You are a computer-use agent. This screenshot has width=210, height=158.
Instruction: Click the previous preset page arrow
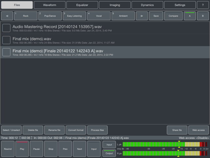(x=7, y=16)
